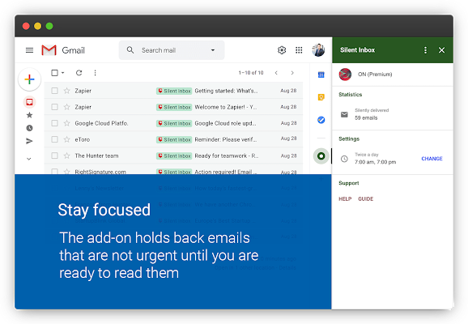Viewport: 468px width, 324px height.
Task: Open the Google account avatar
Action: point(318,50)
